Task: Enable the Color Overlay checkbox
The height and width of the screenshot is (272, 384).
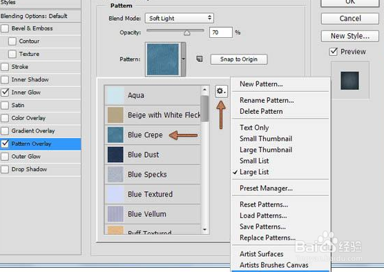Action: 5,118
